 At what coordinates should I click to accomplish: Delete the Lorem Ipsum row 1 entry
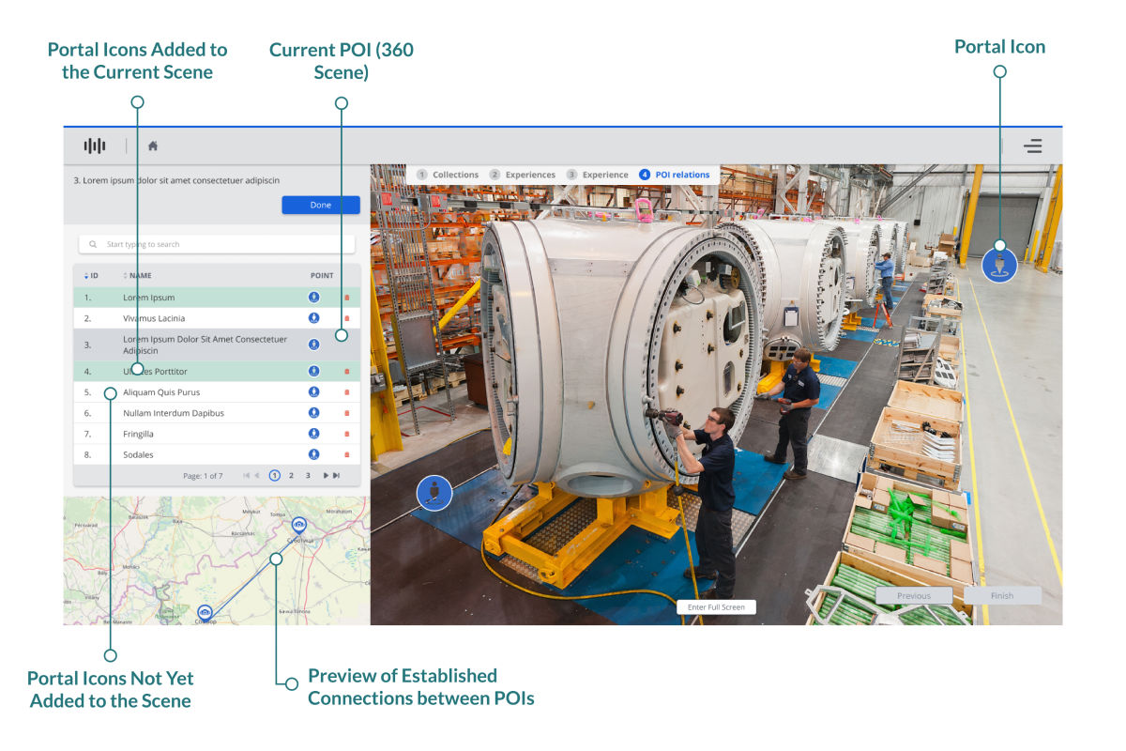(346, 298)
